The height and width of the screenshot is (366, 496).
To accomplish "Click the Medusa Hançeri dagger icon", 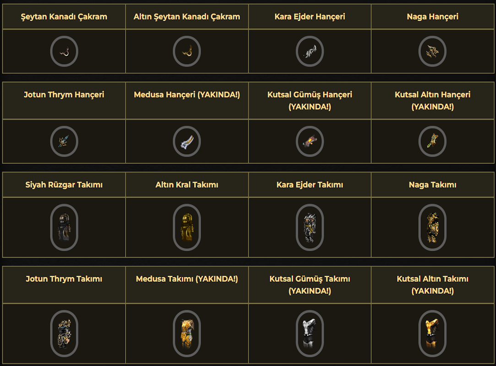I will (x=187, y=141).
